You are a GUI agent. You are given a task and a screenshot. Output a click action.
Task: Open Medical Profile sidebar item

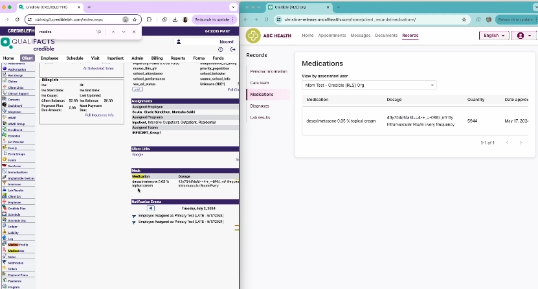[18, 245]
